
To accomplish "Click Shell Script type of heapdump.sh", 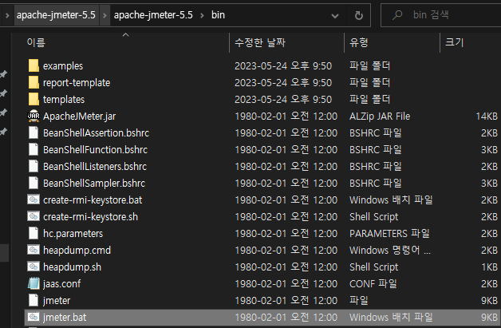I will click(x=374, y=267).
